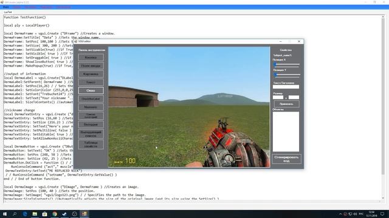Click the Вкладки tool button
Viewport: 389px width, 218px height.
pos(91,124)
